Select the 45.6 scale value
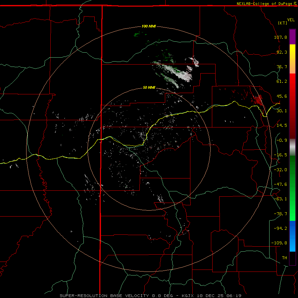This screenshot has height=298, width=298. pyautogui.click(x=282, y=96)
